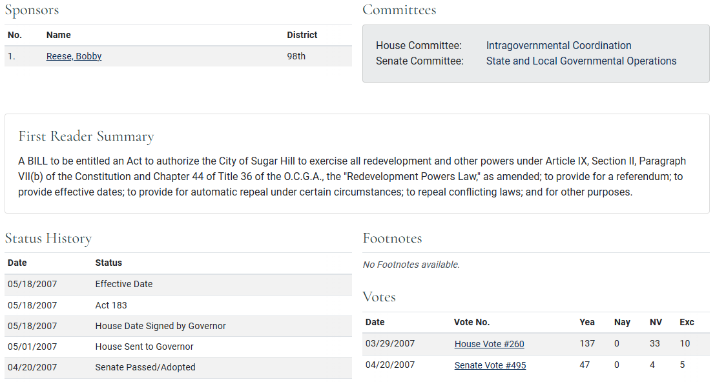
Task: Click the Sponsors section heading
Action: coord(32,10)
